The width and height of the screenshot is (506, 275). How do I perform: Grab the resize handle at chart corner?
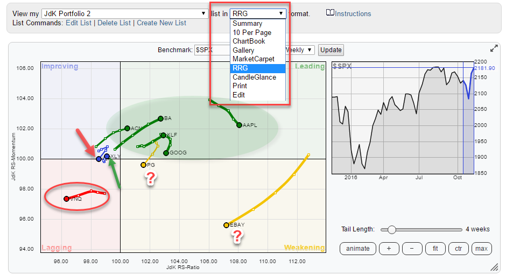[494, 266]
